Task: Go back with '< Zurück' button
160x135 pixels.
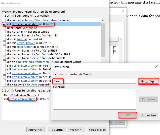Action: [57, 130]
